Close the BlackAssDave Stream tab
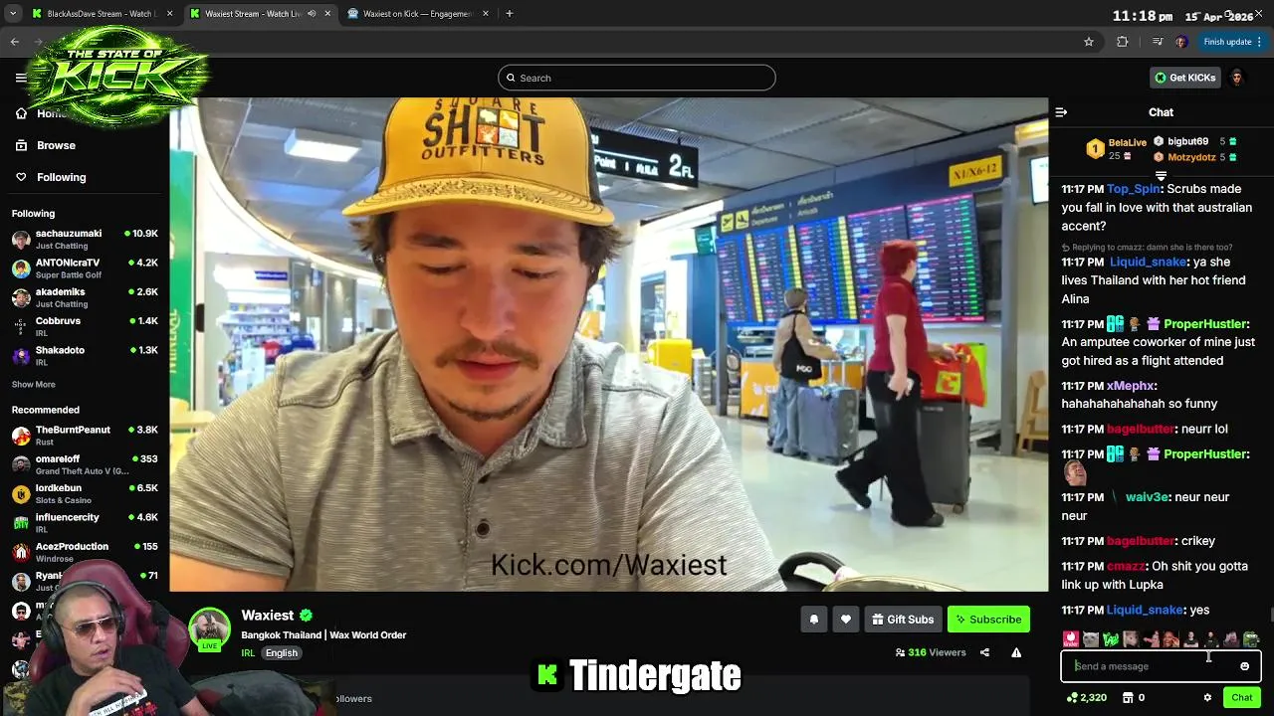This screenshot has width=1274, height=716. (169, 14)
